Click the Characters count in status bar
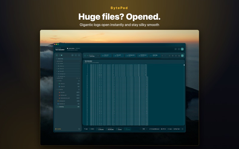The image size is (239, 149). point(110,129)
